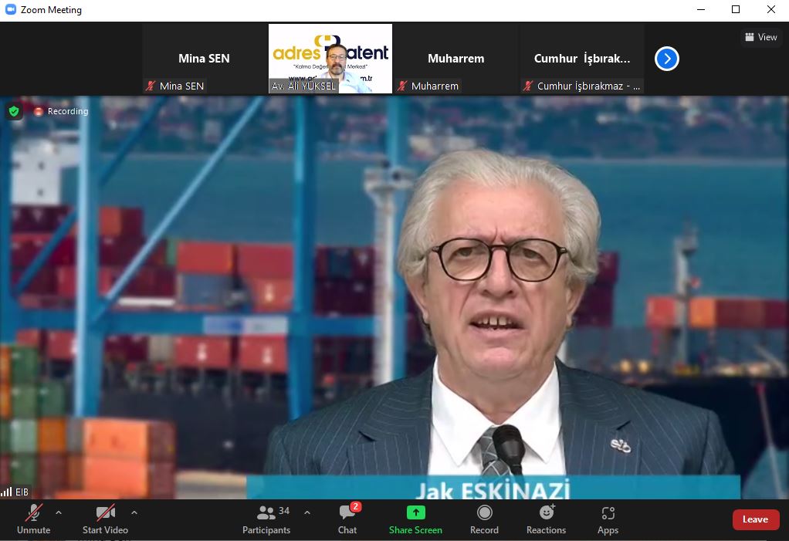Select Muharrem participant tile
The height and width of the screenshot is (541, 789).
coord(456,59)
